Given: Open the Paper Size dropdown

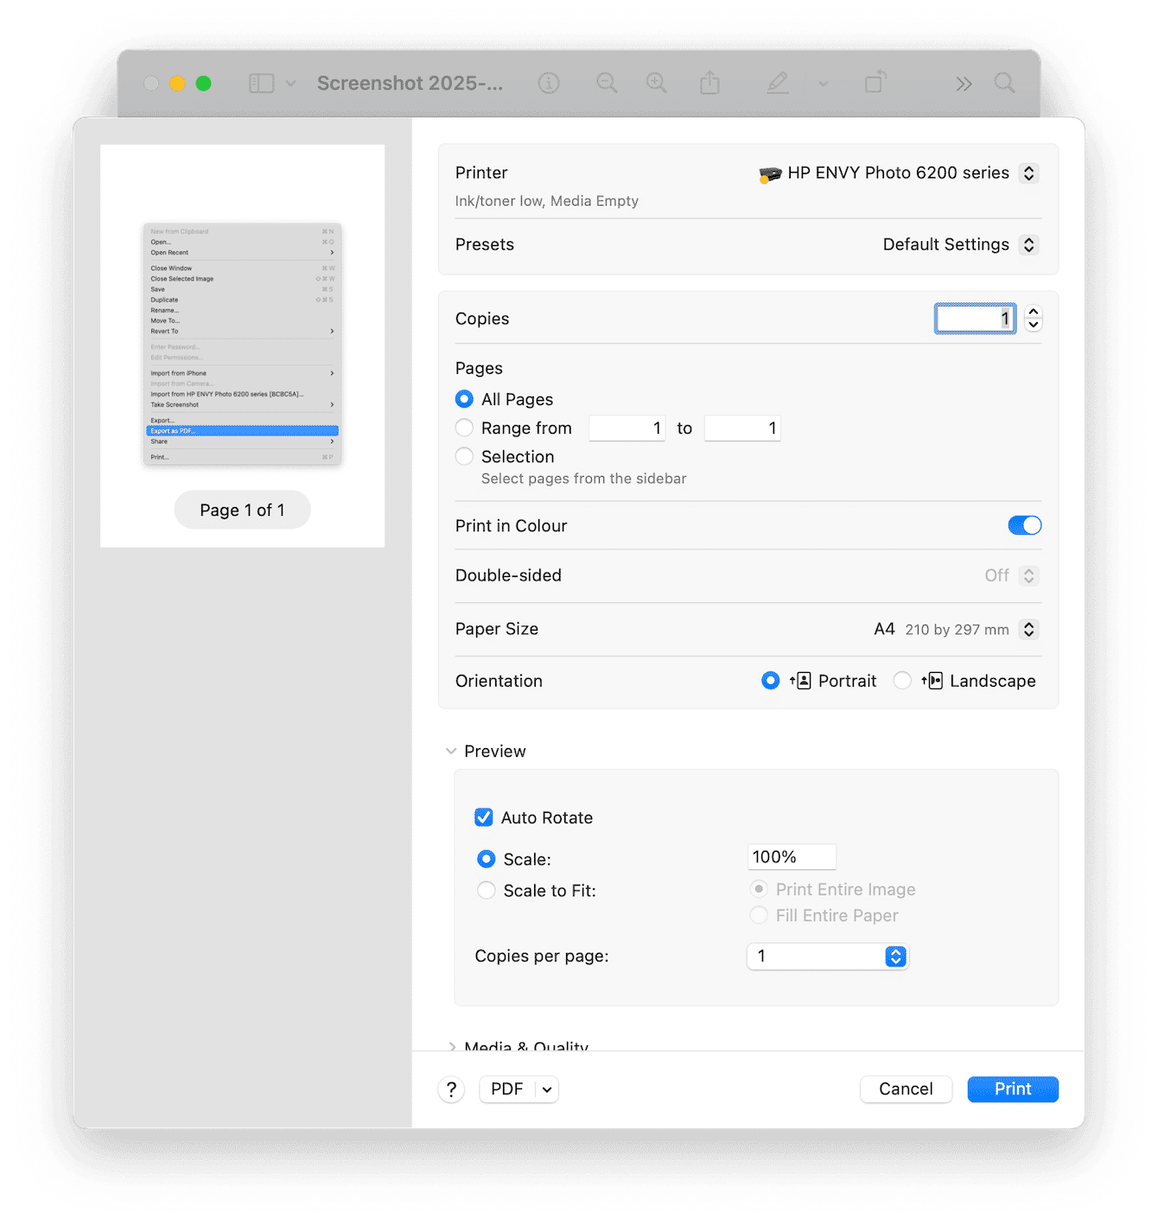Looking at the screenshot, I should (1028, 629).
